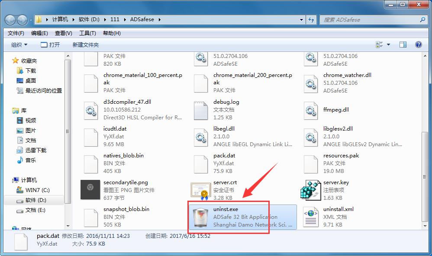
Task: Click the server.crt certificate icon
Action: (x=200, y=190)
